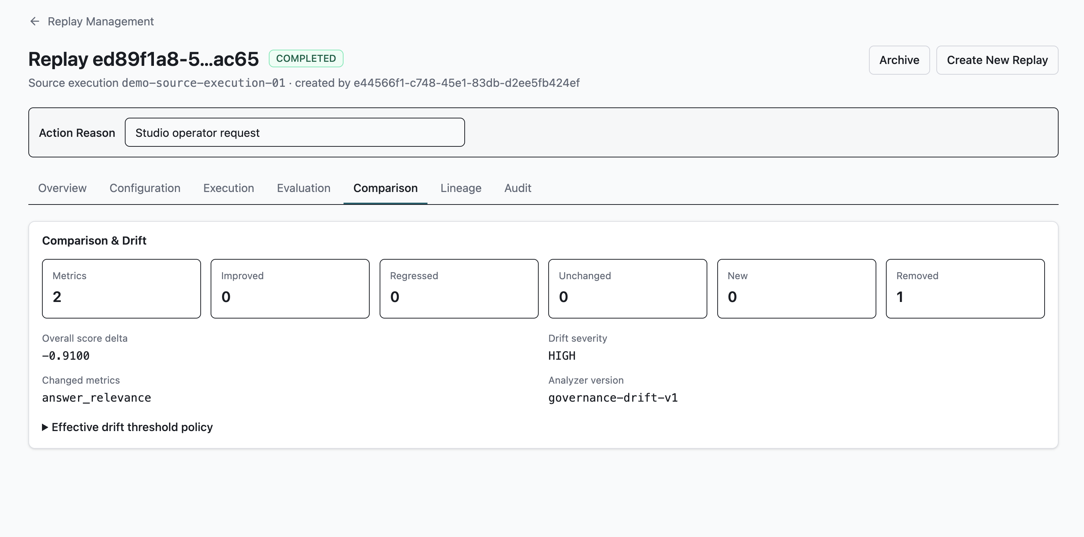Click the Comparison & Drift heading
1084x537 pixels.
point(94,241)
